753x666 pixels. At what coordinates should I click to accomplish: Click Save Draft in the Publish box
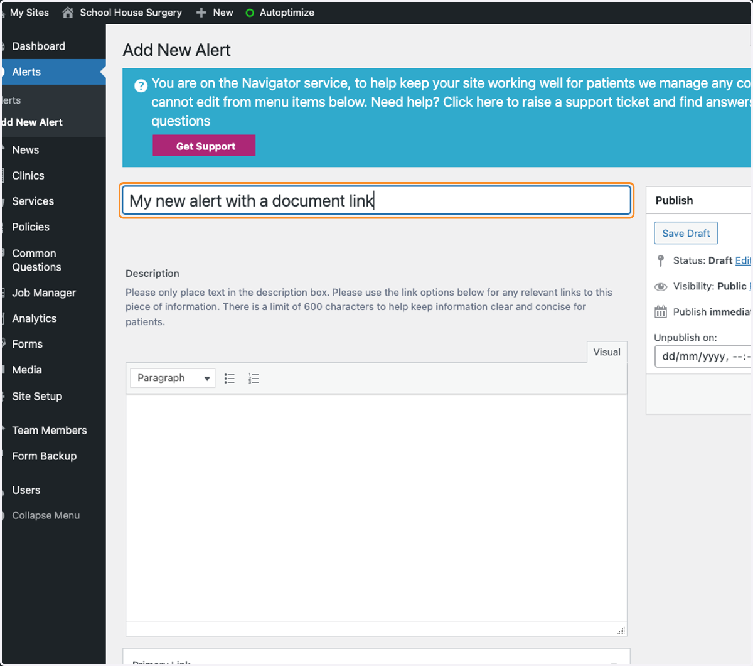pos(686,234)
